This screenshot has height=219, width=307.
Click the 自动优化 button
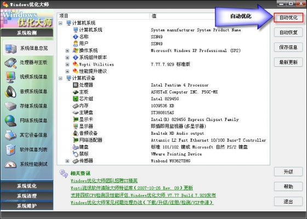coord(288,18)
